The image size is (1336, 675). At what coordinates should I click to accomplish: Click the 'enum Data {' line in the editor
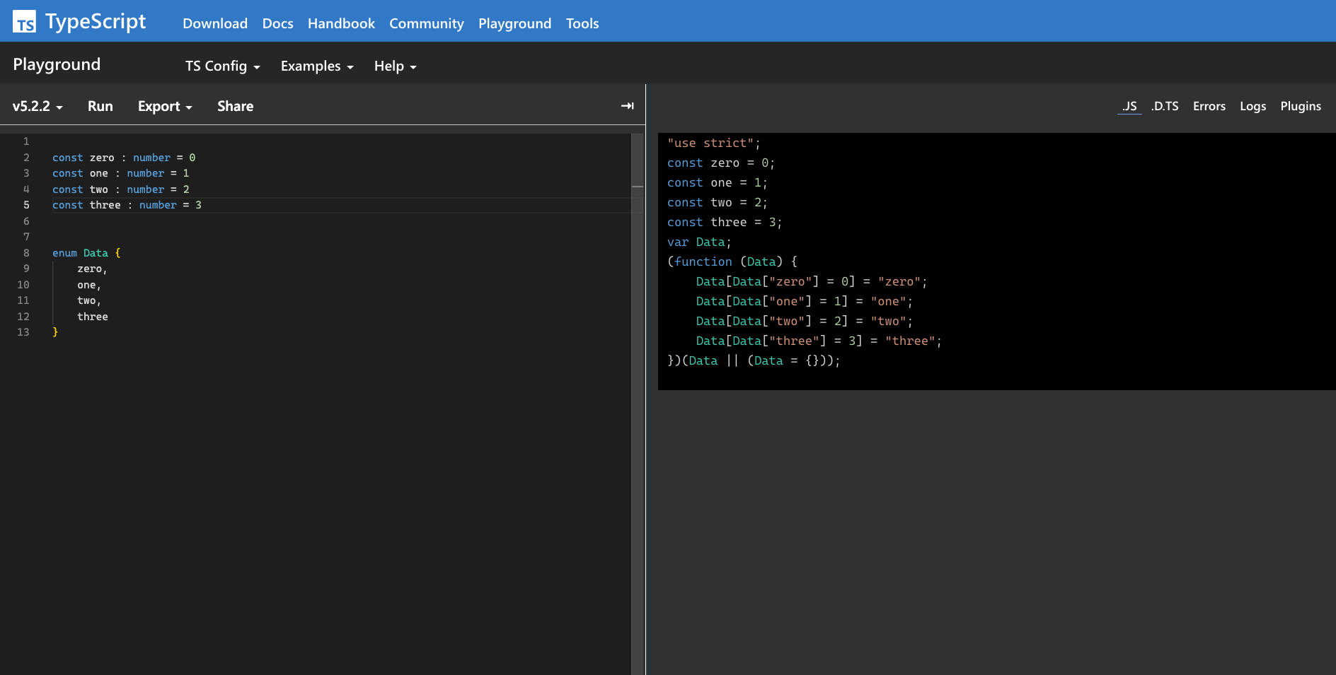(x=86, y=253)
